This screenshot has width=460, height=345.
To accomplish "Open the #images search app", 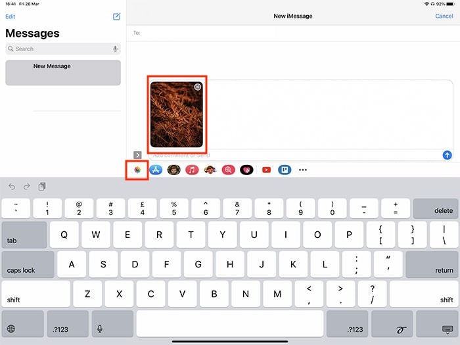I will coord(229,170).
